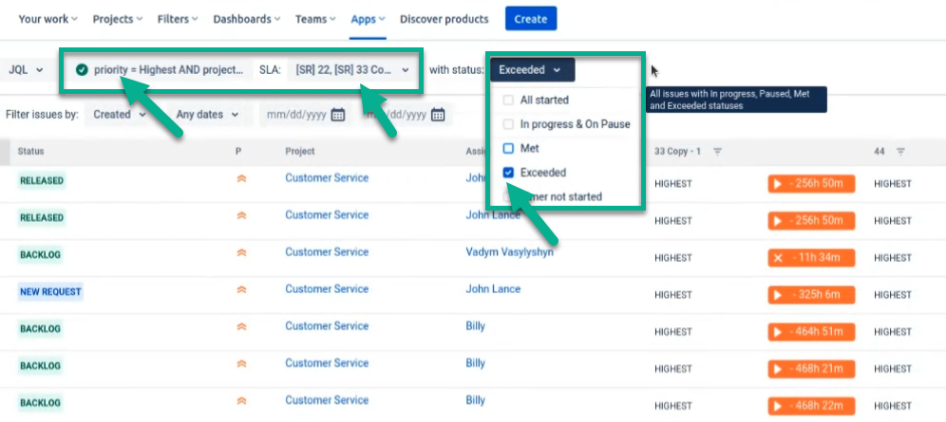Open the second date picker calendar icon

438,115
